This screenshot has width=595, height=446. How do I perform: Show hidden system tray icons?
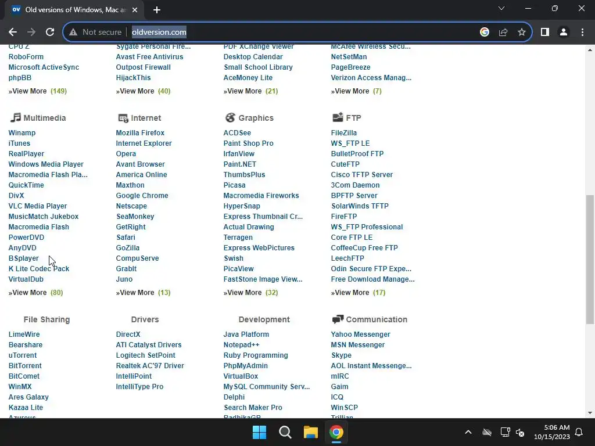coord(468,432)
